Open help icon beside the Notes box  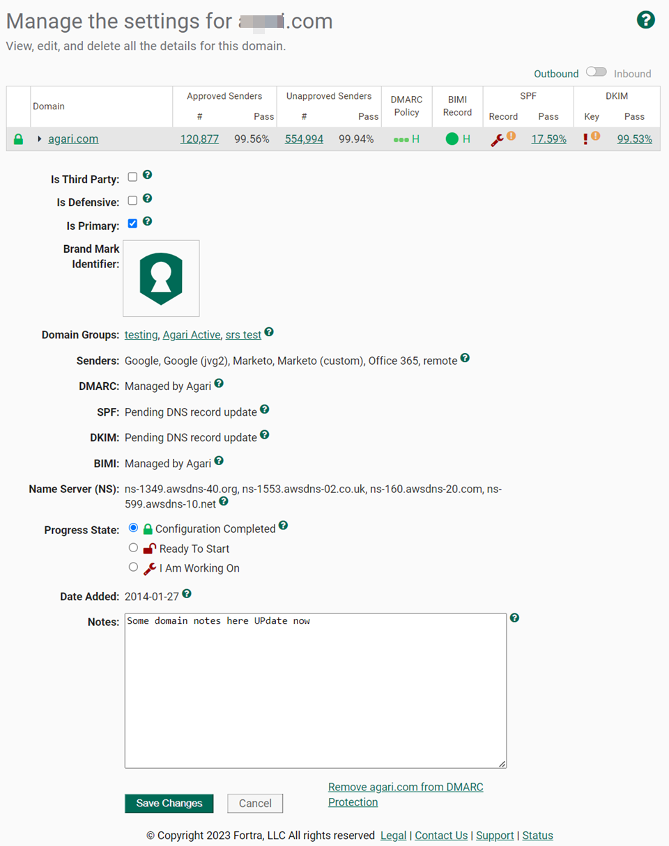pyautogui.click(x=514, y=618)
